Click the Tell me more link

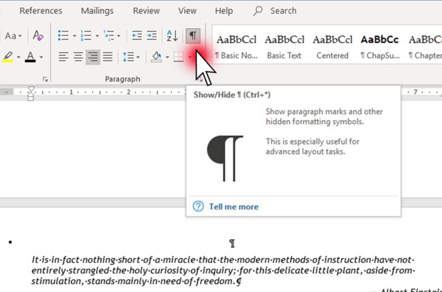pyautogui.click(x=233, y=206)
